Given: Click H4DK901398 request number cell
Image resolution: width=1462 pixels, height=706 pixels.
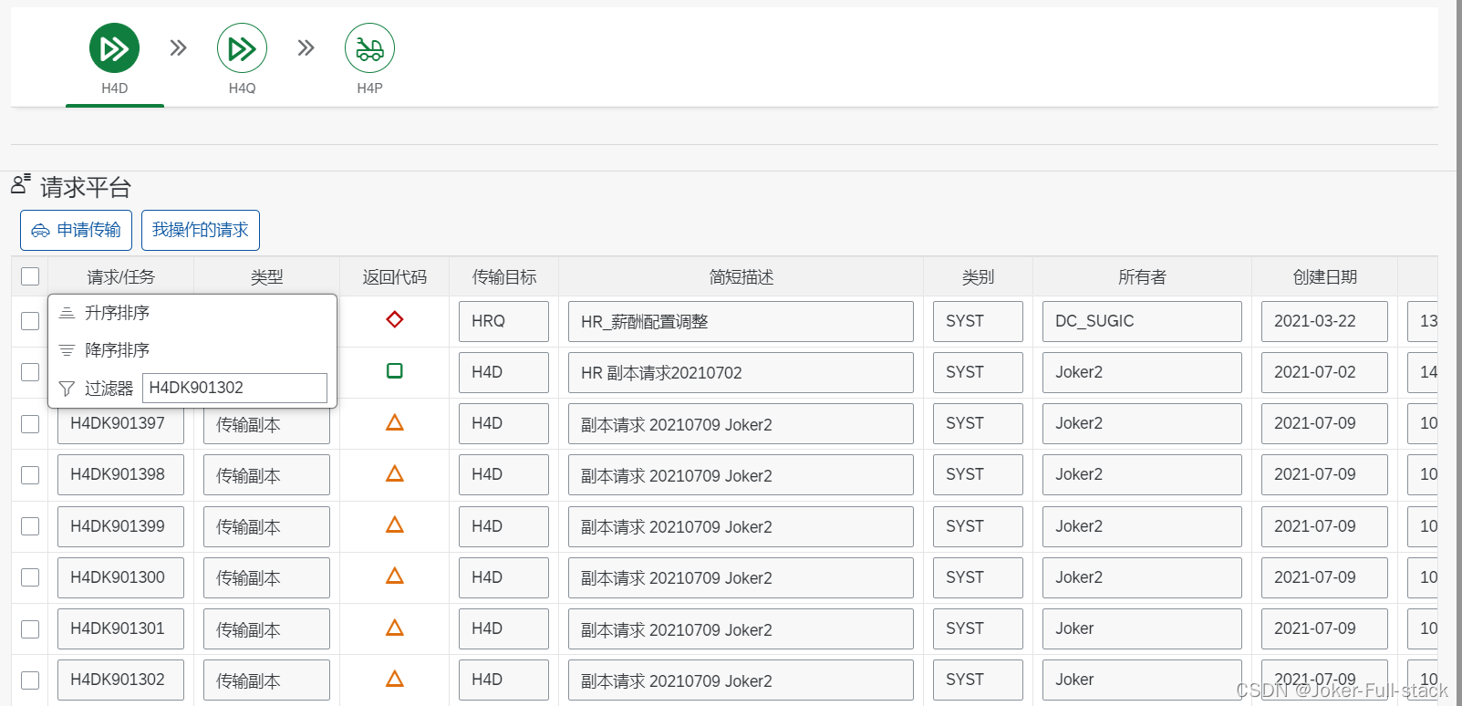Looking at the screenshot, I should pos(121,474).
